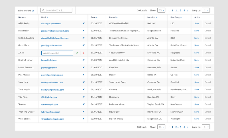
Task: Cancel the Turnover row
Action: [x=207, y=104]
